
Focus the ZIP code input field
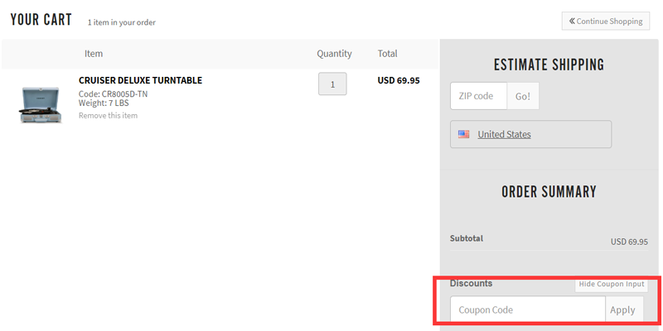coord(479,96)
